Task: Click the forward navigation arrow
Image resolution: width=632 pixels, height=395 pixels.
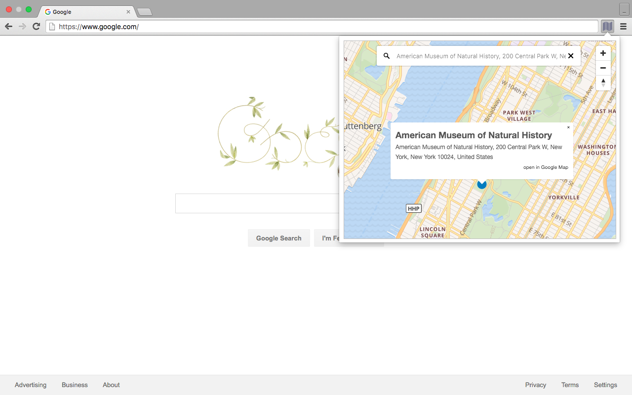Action: point(22,26)
